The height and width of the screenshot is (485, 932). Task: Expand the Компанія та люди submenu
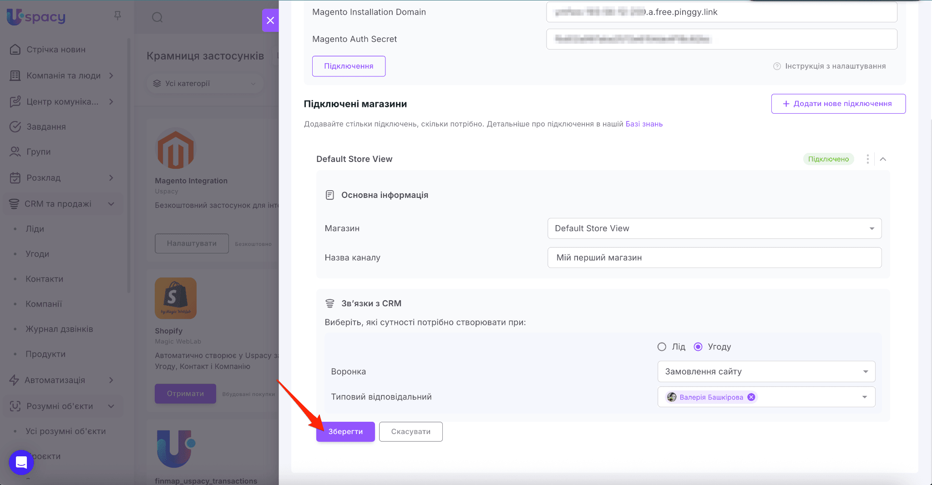[x=111, y=76]
